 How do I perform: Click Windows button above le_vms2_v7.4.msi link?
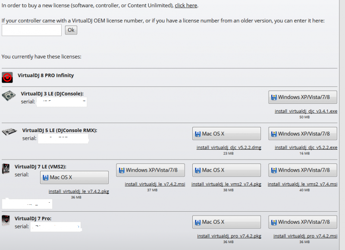[303, 170]
